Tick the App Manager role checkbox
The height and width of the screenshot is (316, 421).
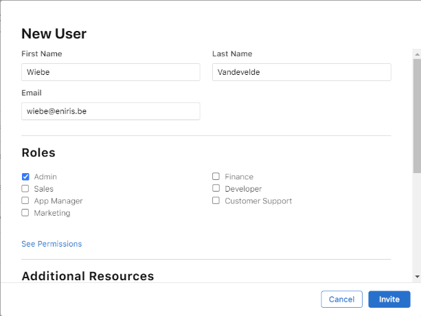[25, 201]
